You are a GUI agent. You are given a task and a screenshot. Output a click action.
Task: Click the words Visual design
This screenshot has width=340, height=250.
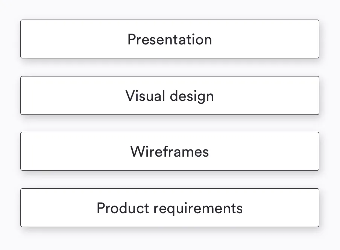coord(170,96)
